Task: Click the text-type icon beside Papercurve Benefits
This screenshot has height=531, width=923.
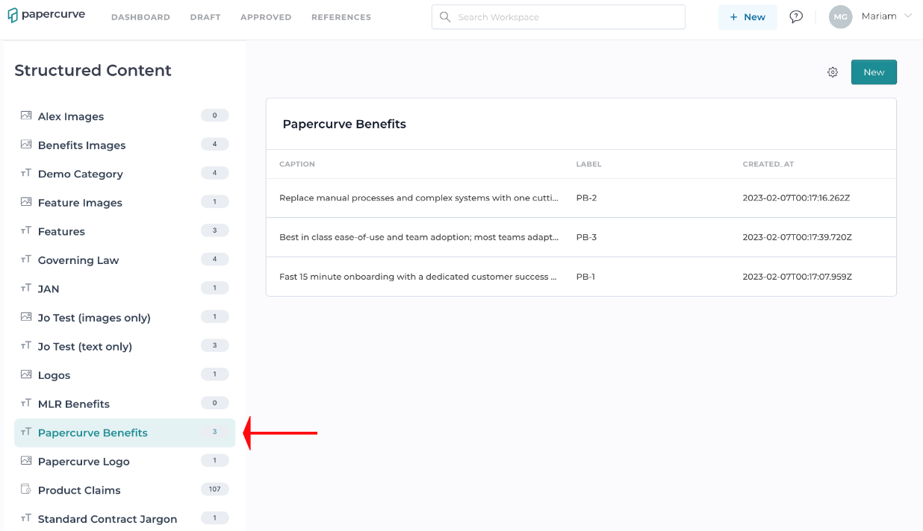Action: 25,432
